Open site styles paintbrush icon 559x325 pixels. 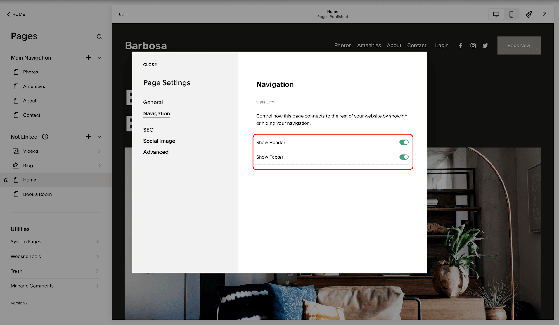[529, 14]
